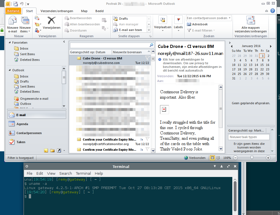Click the zoom in plus button
Screen dimensions: 280x215
point(268,158)
